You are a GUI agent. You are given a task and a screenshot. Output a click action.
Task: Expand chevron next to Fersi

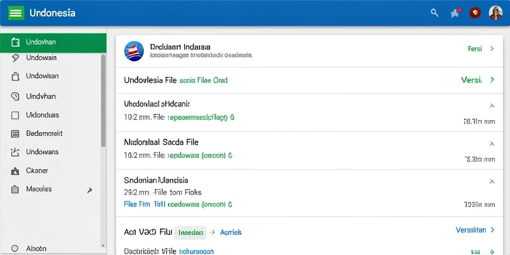click(x=492, y=49)
